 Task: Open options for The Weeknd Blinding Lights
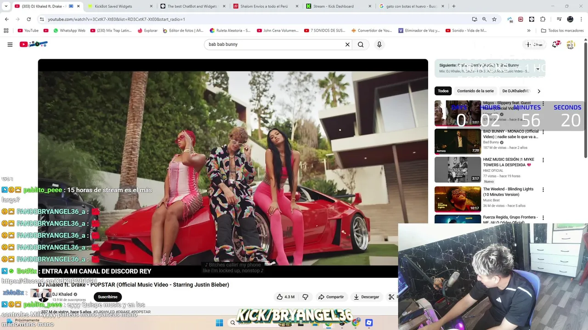coord(543,189)
